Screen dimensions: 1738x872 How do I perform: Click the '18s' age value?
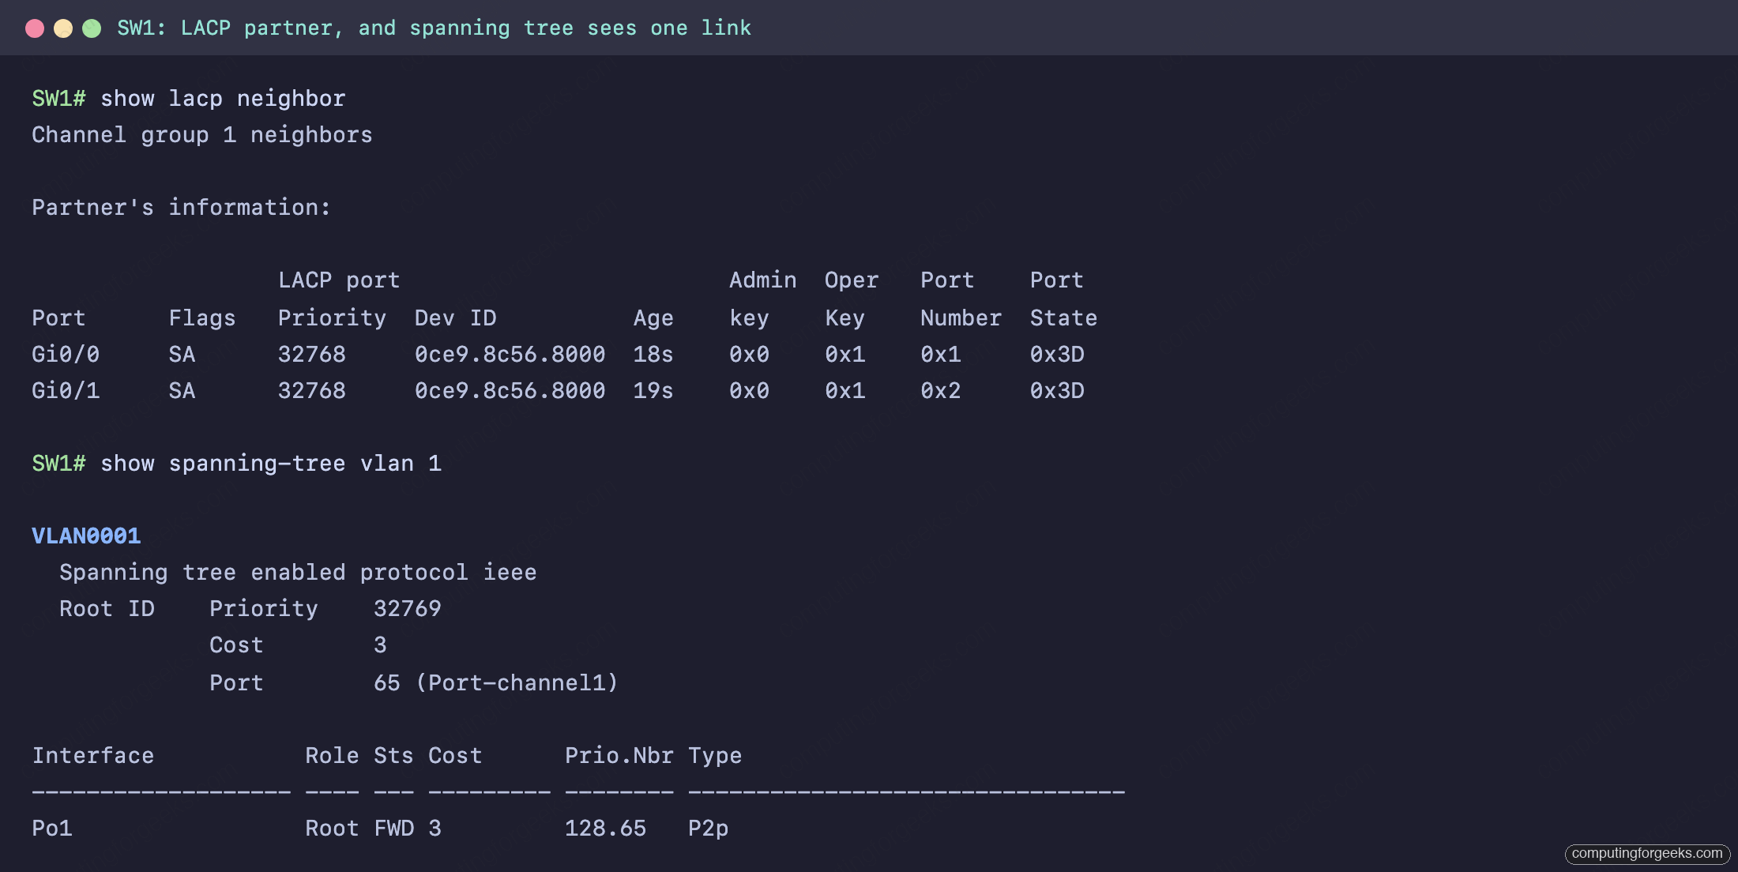(653, 355)
